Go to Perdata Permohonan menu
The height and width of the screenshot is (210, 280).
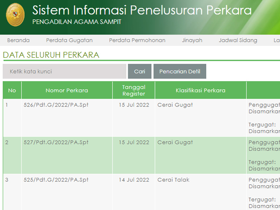137,40
